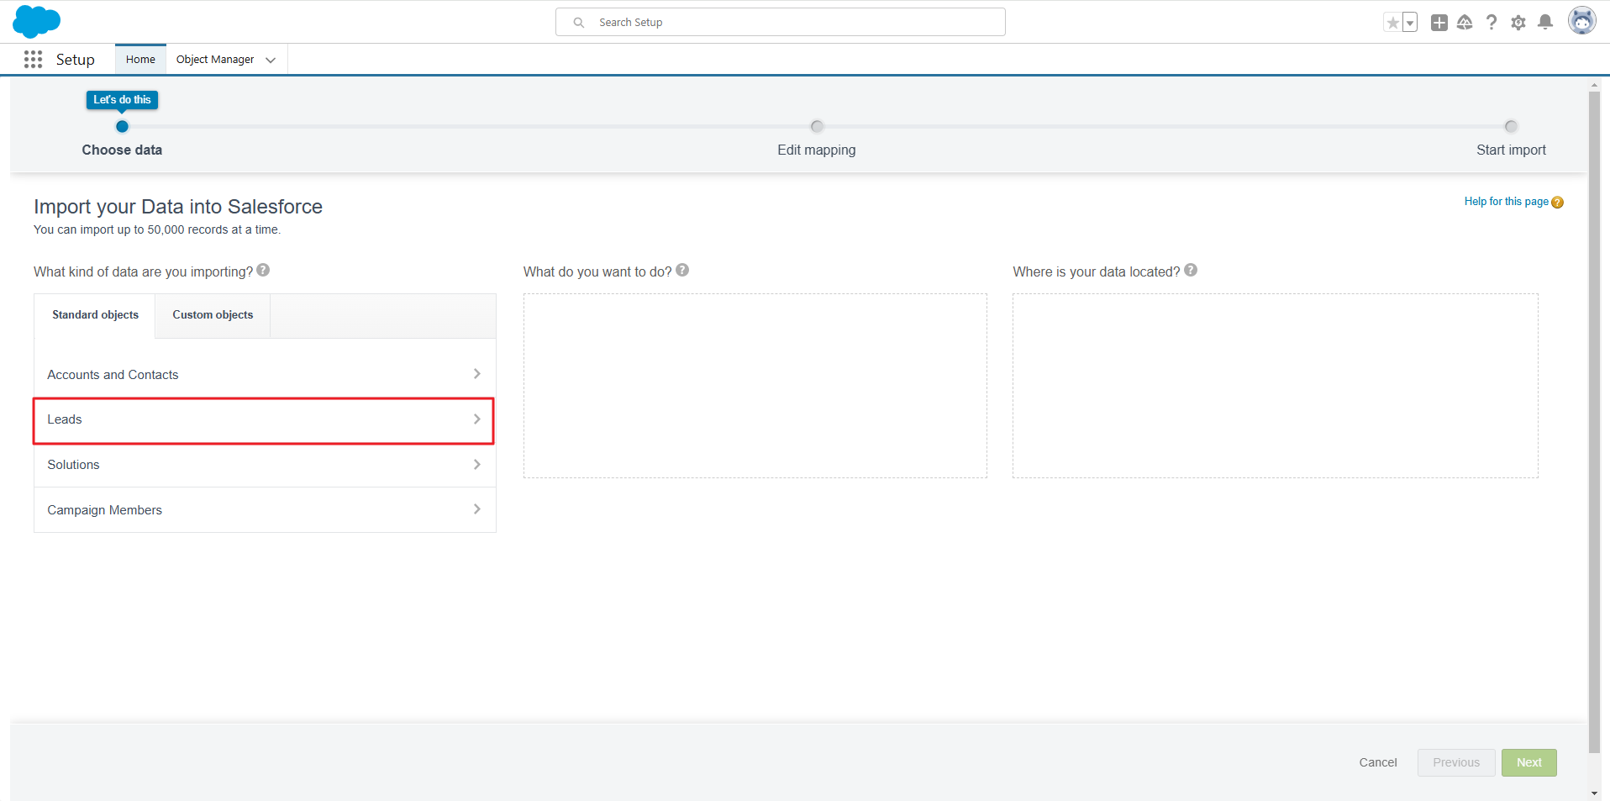Go to the Home tab
The image size is (1610, 801).
140,60
